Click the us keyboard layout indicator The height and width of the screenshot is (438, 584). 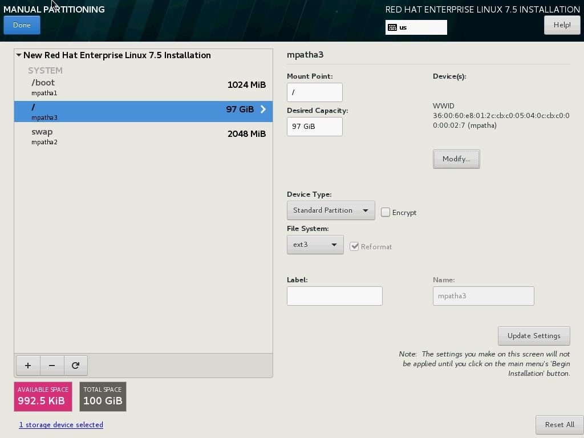pos(416,27)
